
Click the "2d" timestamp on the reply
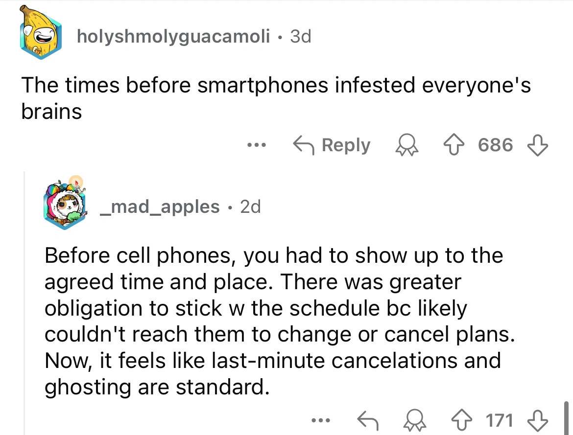pos(251,206)
